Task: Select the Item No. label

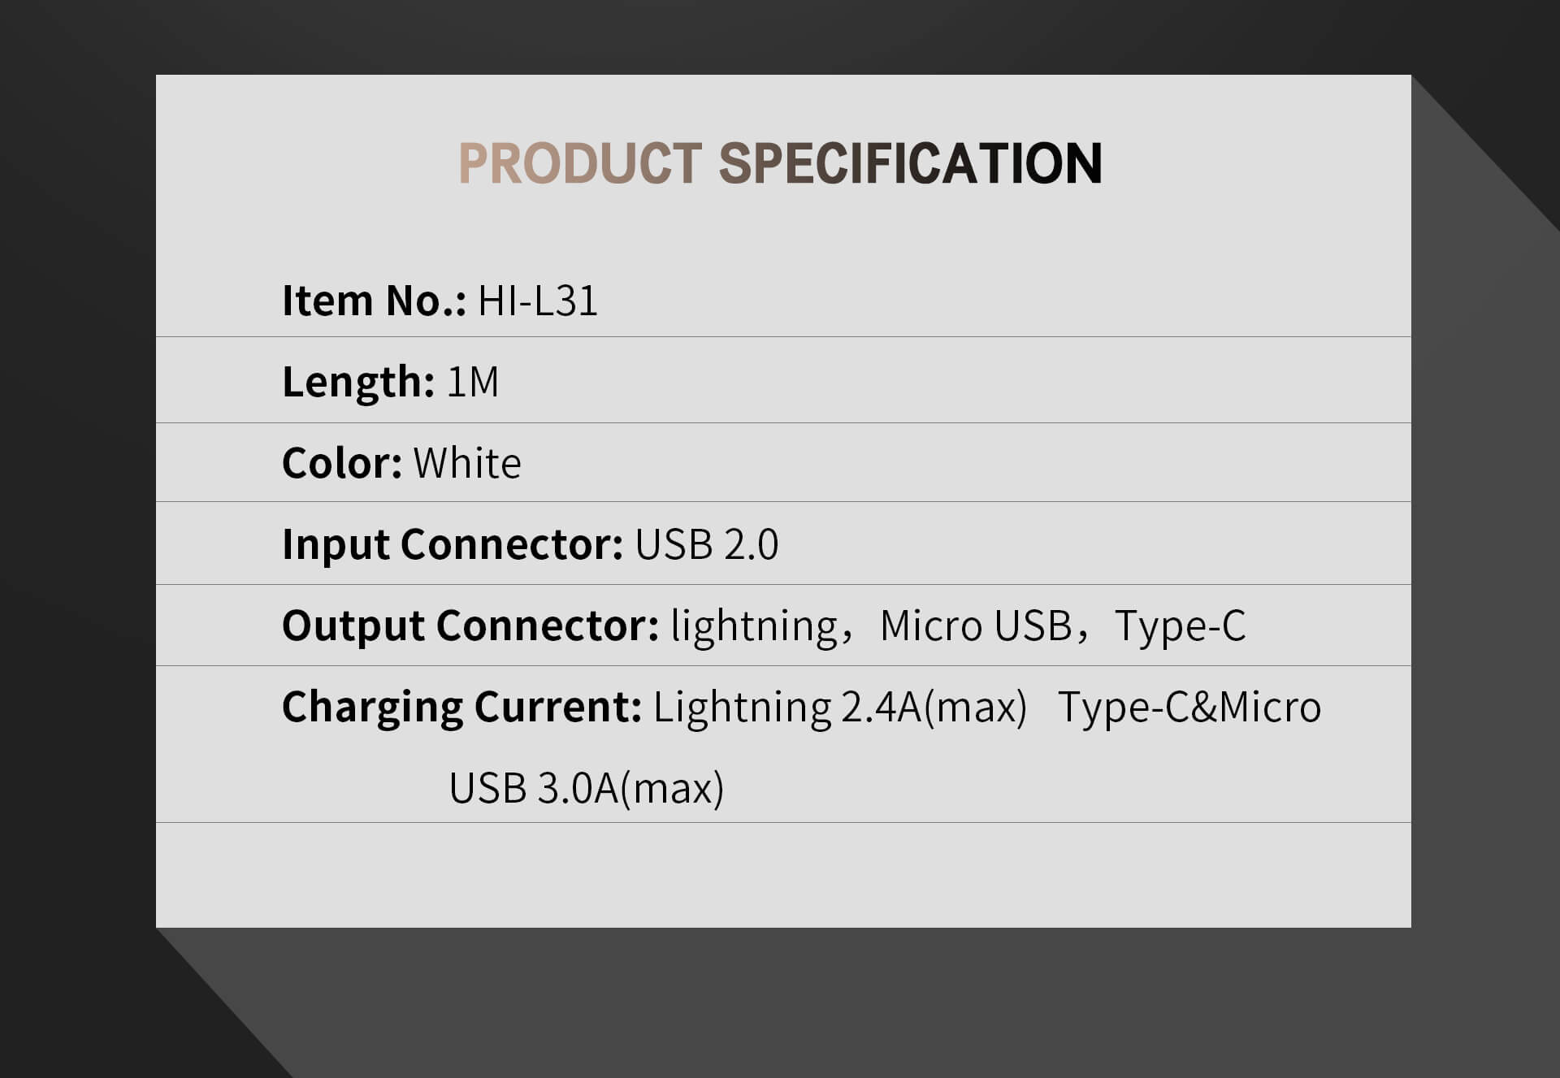Action: 375,301
